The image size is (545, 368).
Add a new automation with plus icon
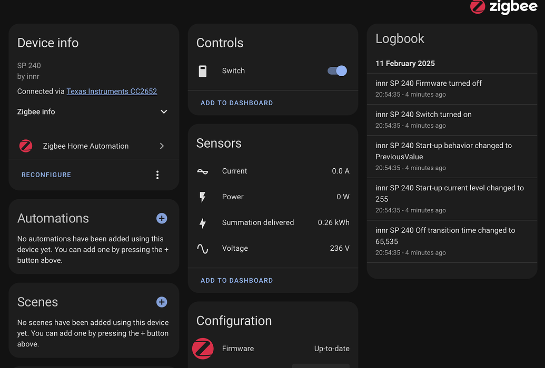[x=162, y=218]
